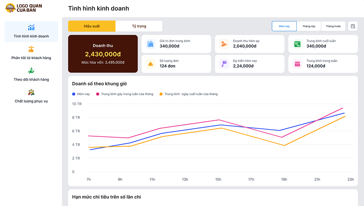Click the Giá trị đơn trung bình icon
This screenshot has width=364, height=206.
point(151,44)
